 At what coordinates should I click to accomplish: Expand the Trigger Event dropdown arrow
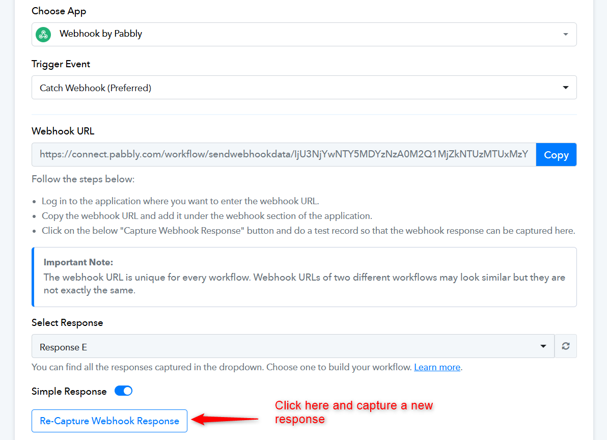[566, 88]
